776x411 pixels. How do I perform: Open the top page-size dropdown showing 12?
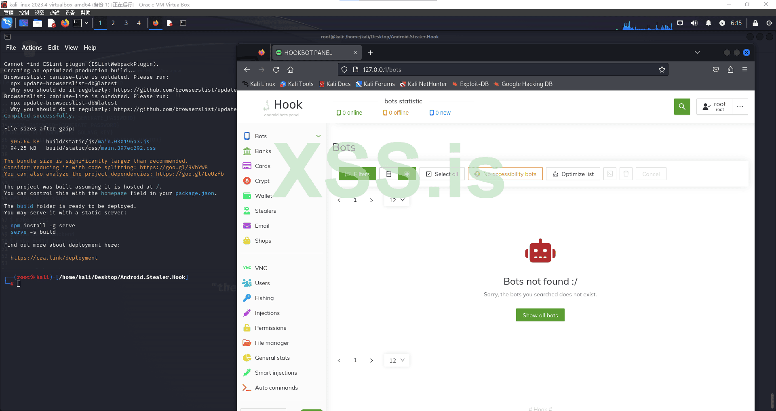(396, 200)
